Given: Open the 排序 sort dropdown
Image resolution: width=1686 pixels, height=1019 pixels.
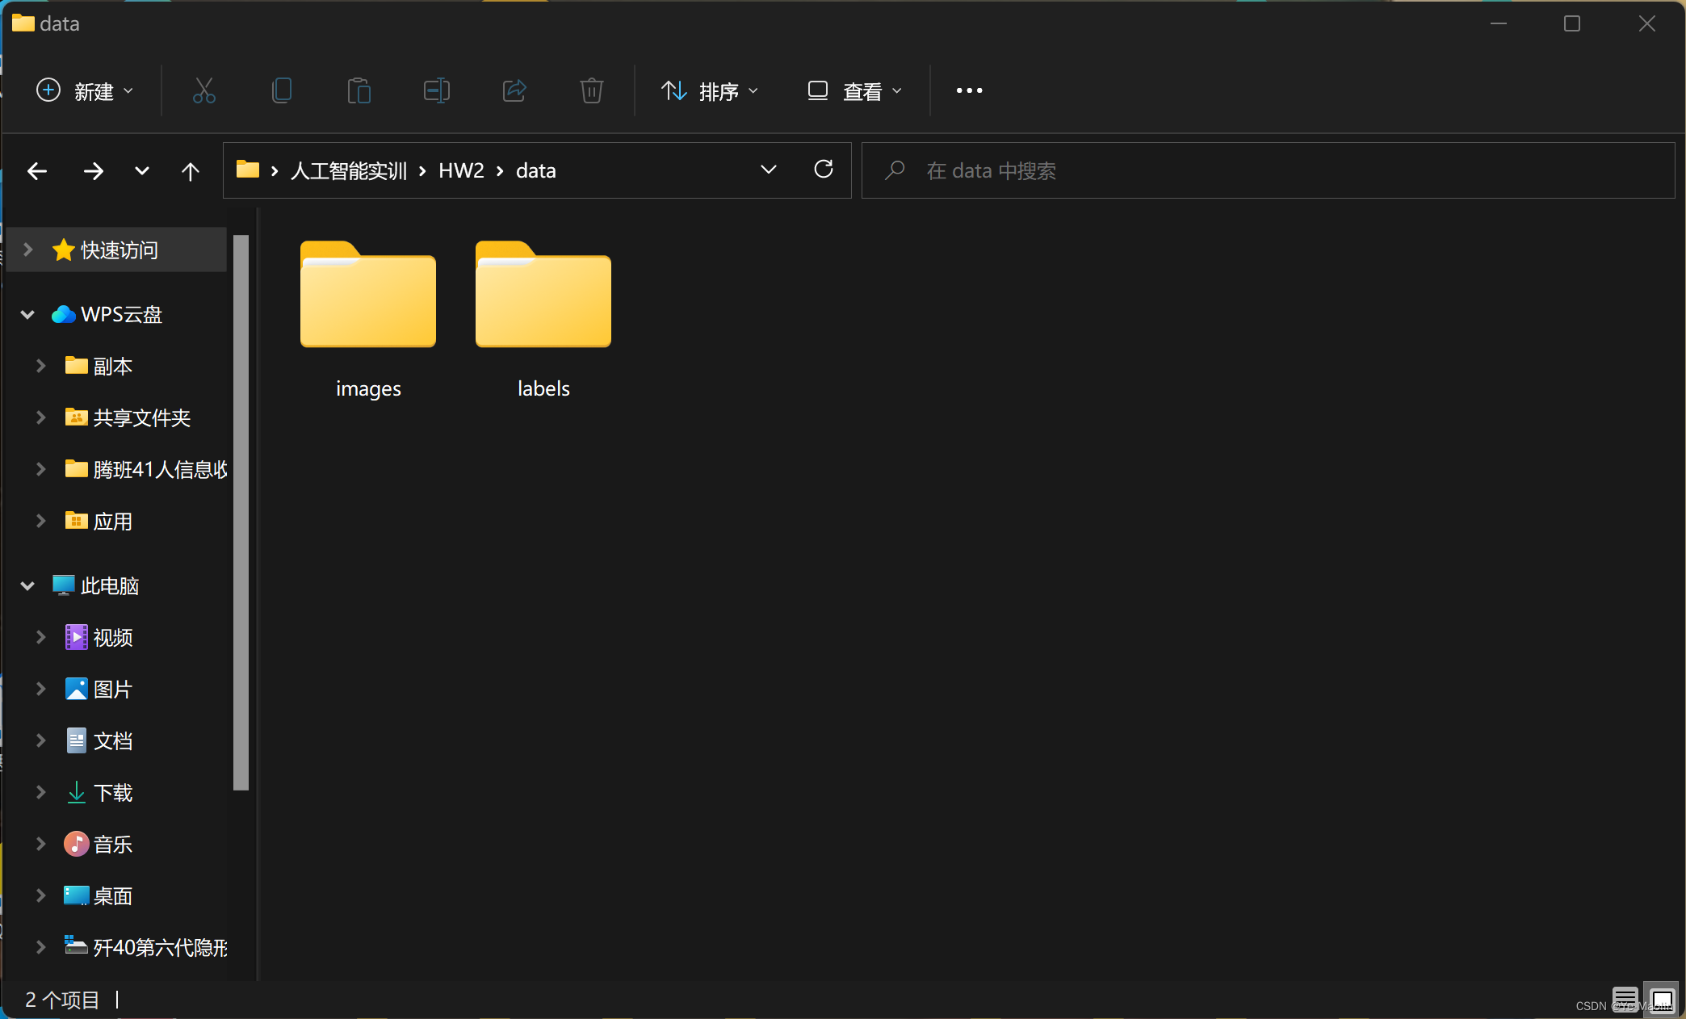Looking at the screenshot, I should 710,91.
